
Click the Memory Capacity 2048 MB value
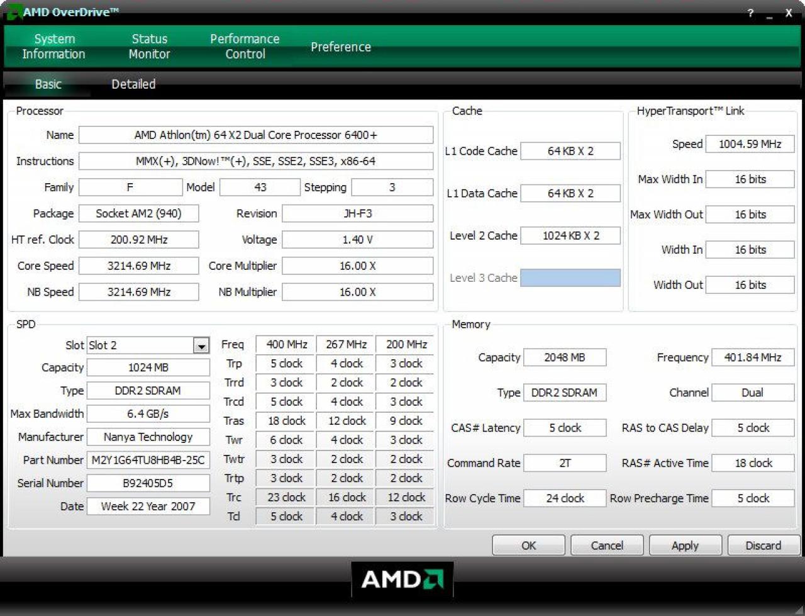coord(565,357)
